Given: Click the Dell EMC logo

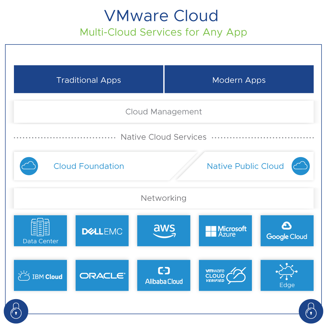Looking at the screenshot, I should [x=102, y=231].
